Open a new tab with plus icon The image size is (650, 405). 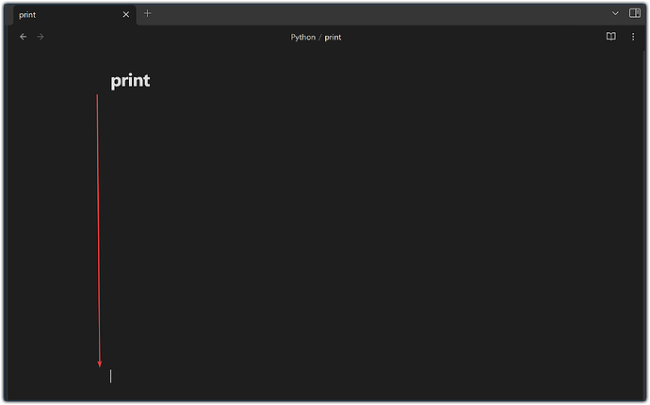tap(147, 14)
